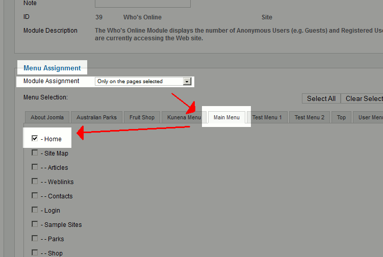
Task: Select the Fruit Shop tab
Action: tap(142, 117)
